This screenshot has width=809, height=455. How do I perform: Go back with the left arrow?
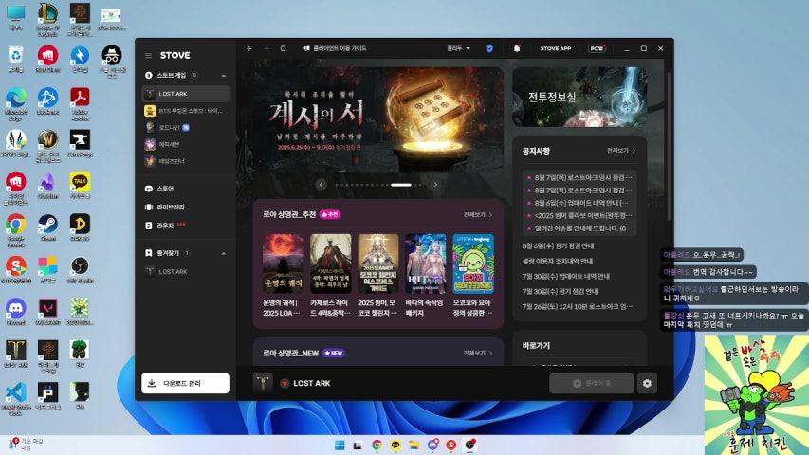249,48
